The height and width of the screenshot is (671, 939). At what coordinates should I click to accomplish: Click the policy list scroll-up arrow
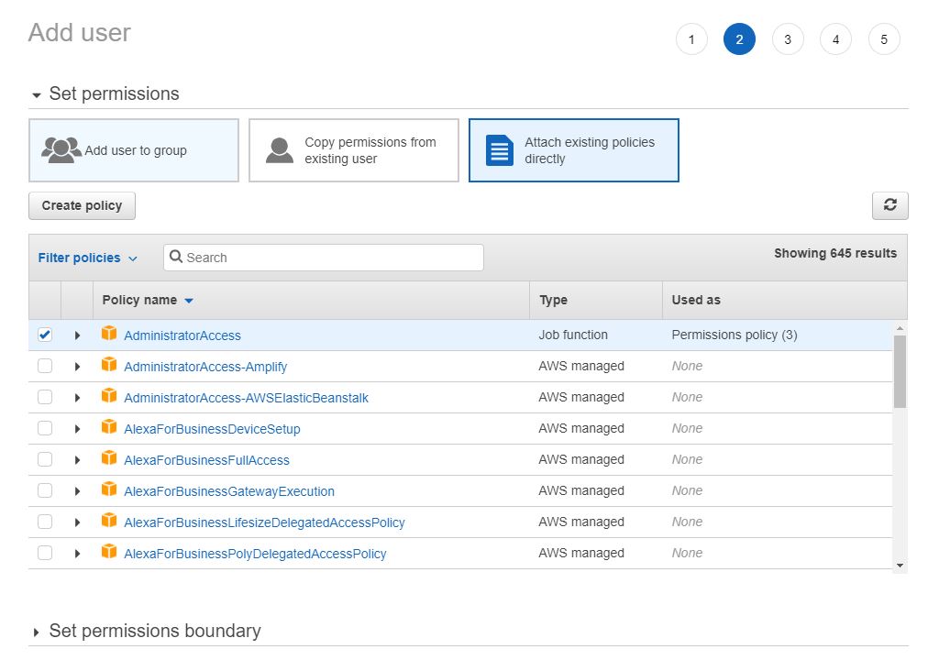point(900,328)
